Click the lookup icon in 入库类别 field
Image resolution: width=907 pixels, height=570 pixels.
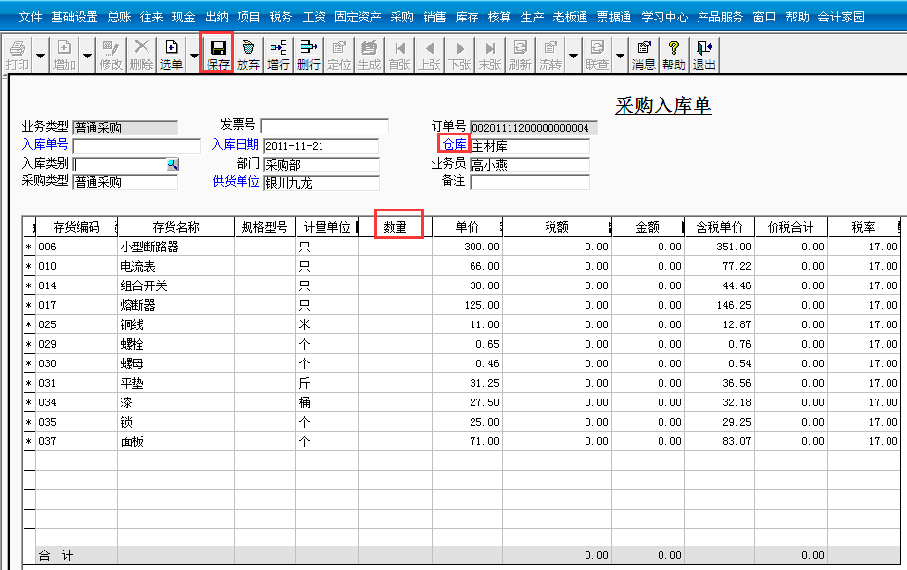(x=171, y=164)
